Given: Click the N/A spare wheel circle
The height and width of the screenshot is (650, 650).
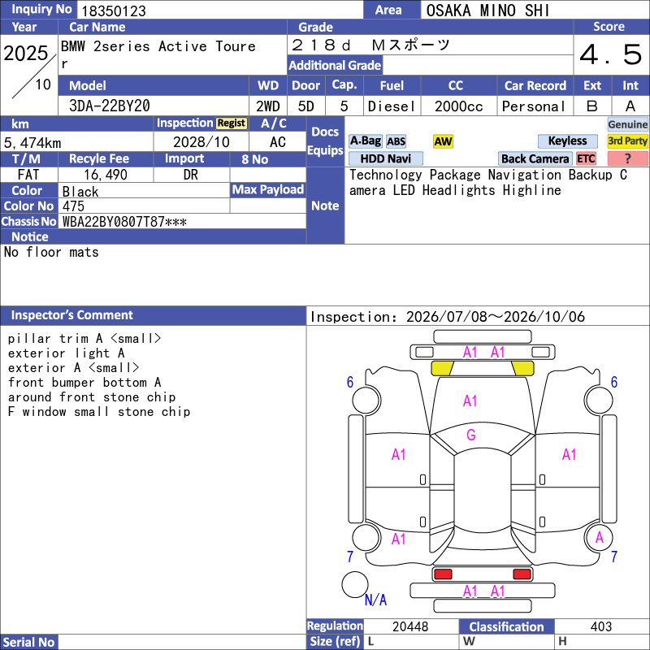Looking at the screenshot, I should click(x=355, y=584).
